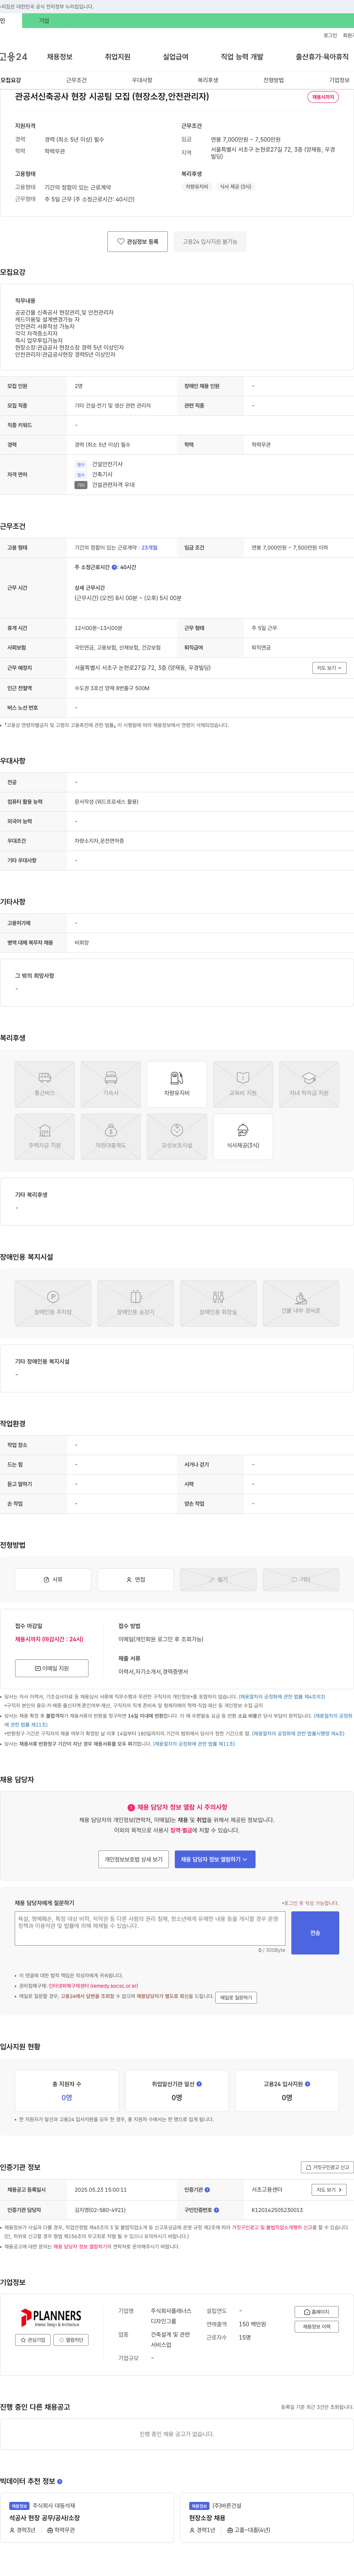Click the blue 전송 send button

pos(315,1933)
